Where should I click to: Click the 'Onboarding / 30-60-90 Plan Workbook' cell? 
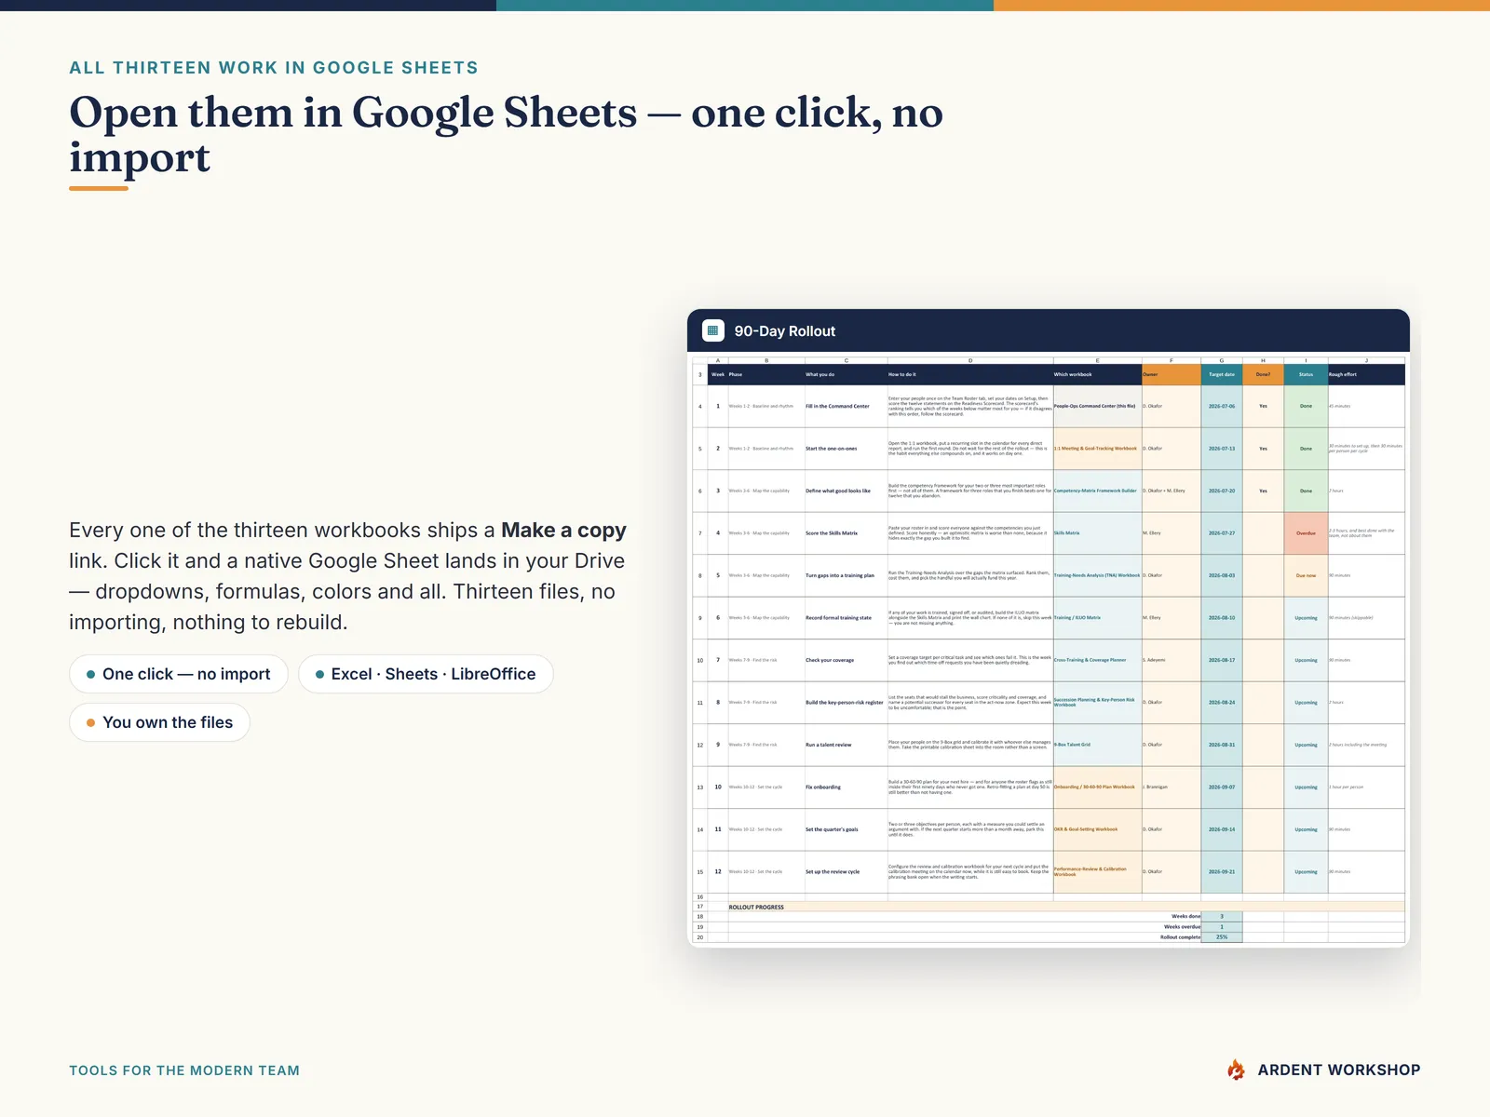(x=1097, y=787)
